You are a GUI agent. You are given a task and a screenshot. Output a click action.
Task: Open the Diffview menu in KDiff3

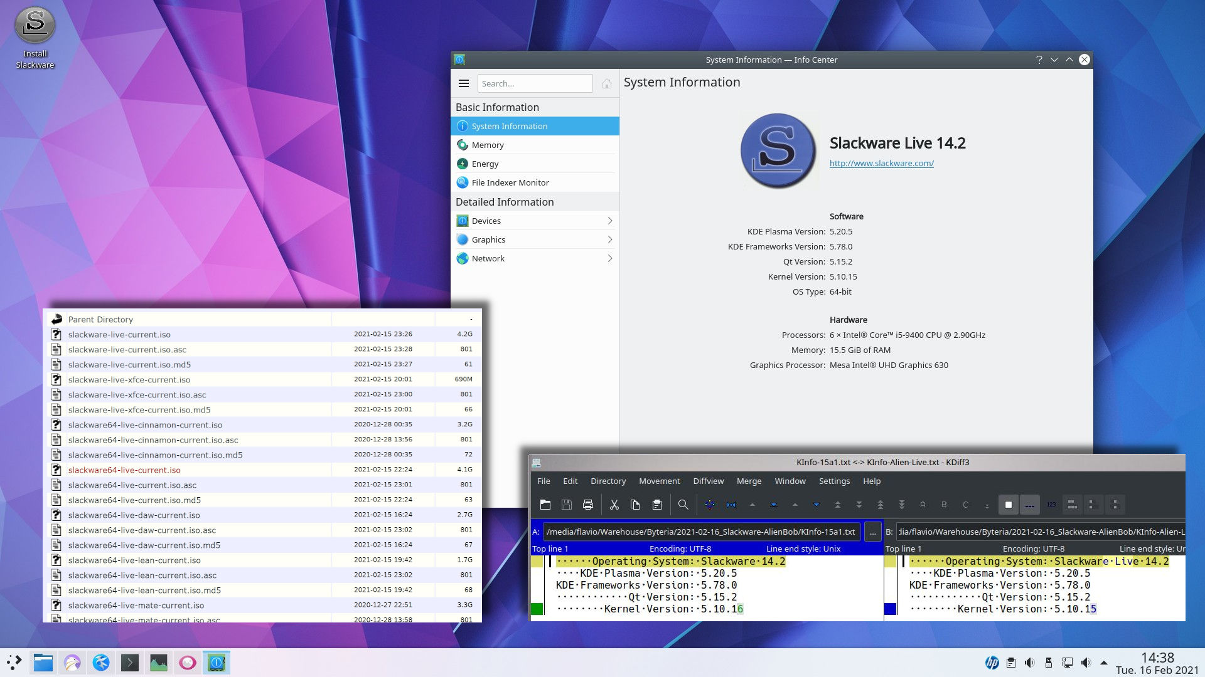pos(708,481)
